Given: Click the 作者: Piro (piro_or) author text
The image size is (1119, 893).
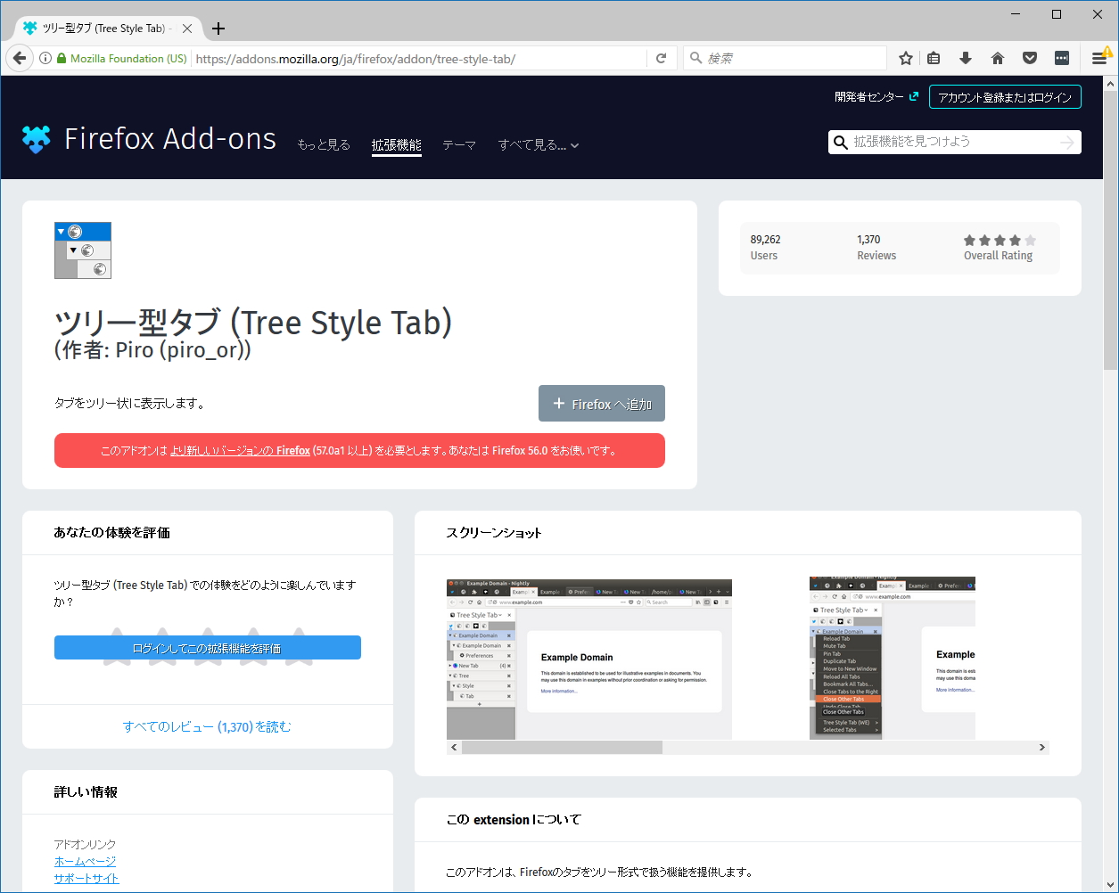Looking at the screenshot, I should (x=152, y=350).
